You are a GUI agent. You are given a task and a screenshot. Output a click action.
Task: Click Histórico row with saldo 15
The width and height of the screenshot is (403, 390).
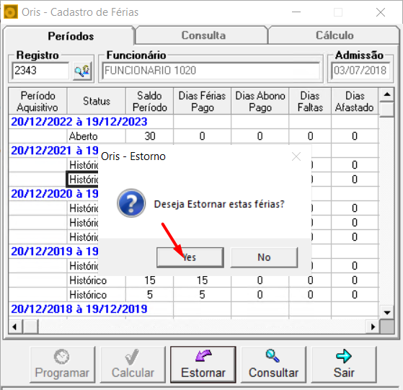[193, 280]
